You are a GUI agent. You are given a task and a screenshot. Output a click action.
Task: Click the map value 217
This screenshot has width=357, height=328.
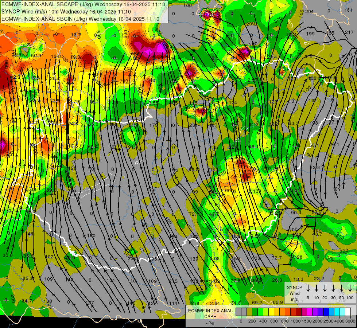(x=349, y=32)
